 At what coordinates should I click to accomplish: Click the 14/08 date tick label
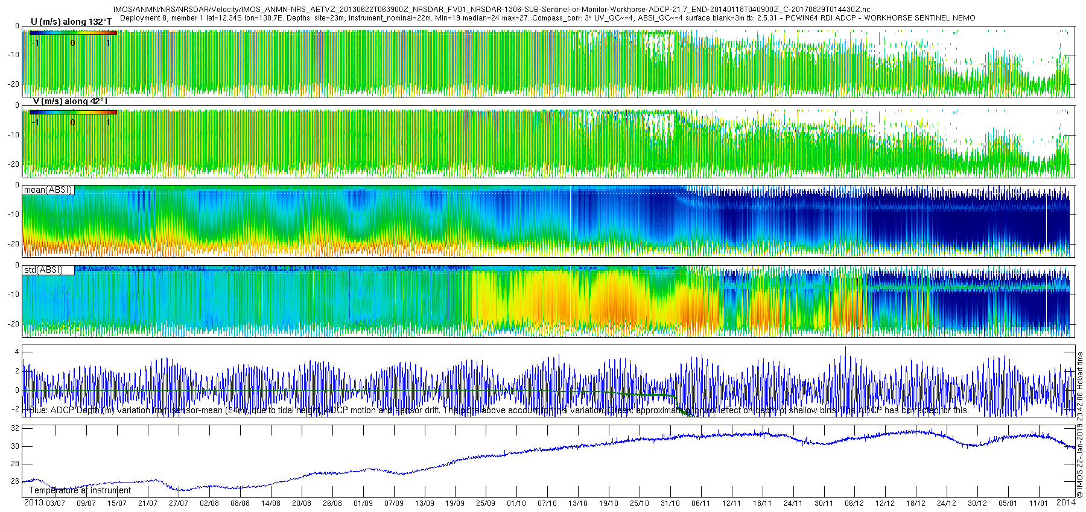coord(271,504)
